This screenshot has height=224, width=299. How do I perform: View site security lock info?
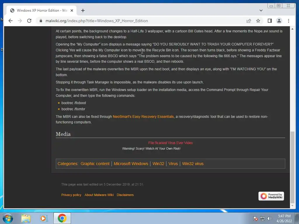(x=41, y=21)
